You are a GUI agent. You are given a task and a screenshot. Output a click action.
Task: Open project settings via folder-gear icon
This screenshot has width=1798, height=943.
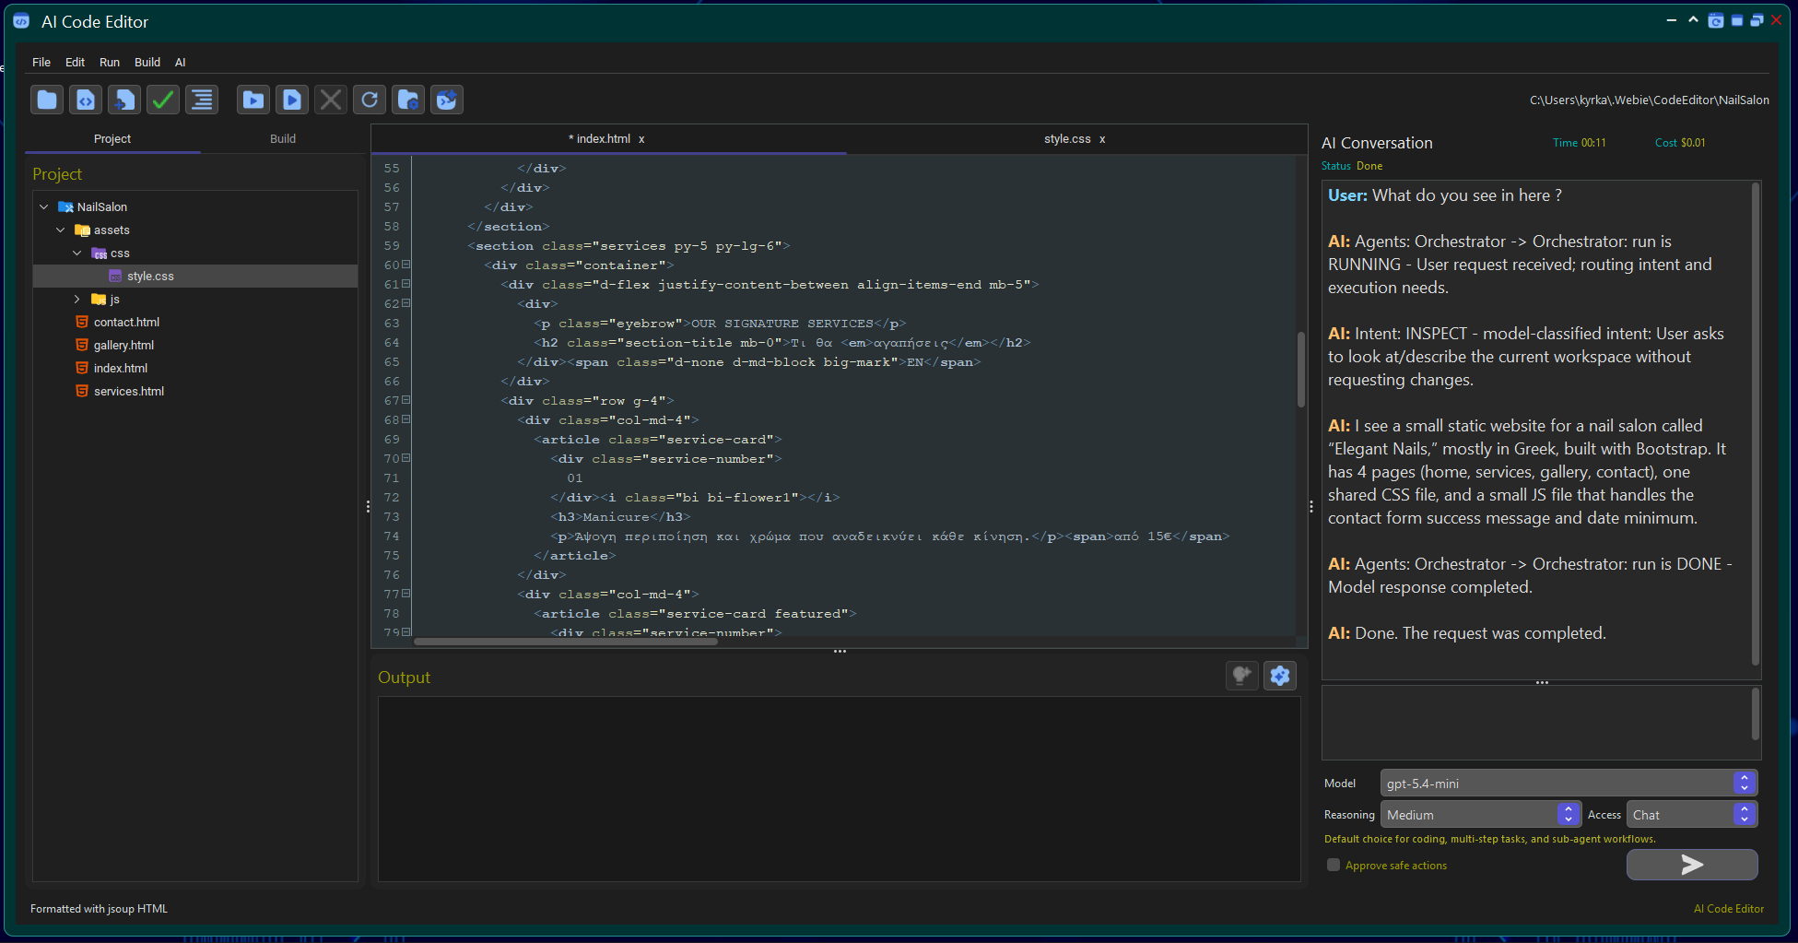tap(408, 100)
